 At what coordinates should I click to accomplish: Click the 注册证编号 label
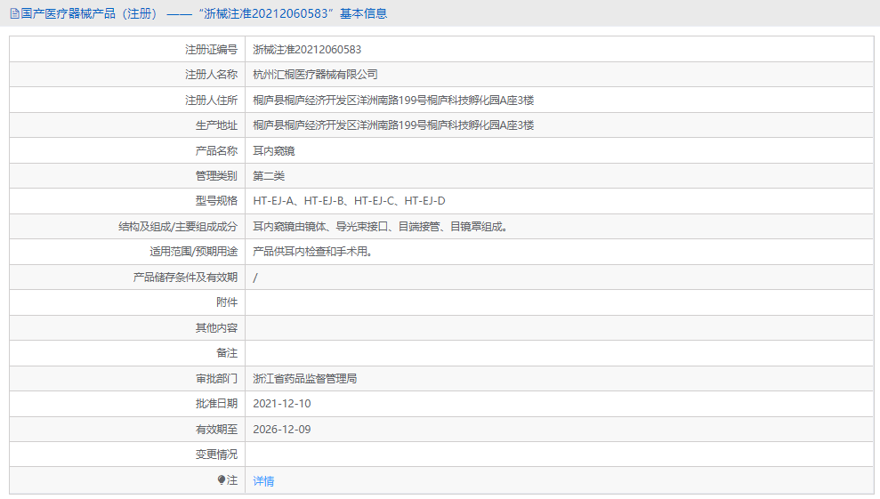[x=211, y=50]
